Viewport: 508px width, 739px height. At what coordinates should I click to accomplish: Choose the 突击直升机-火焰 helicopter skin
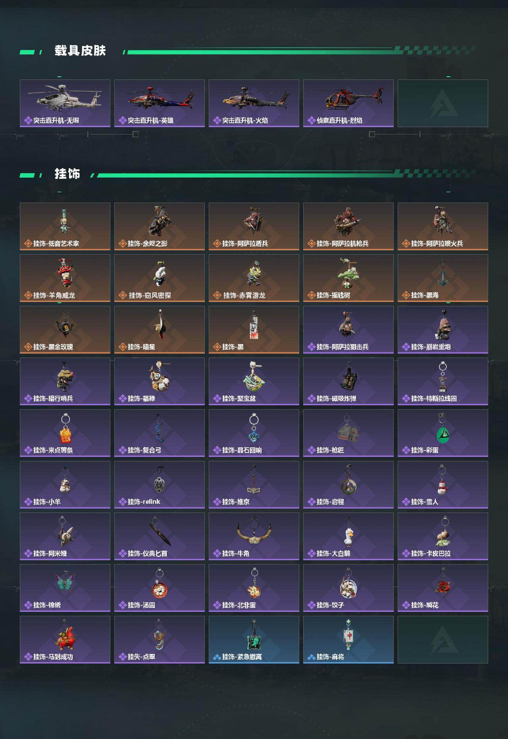[254, 103]
